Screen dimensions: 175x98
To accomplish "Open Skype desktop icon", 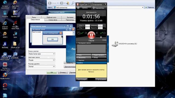I will pyautogui.click(x=5, y=96).
